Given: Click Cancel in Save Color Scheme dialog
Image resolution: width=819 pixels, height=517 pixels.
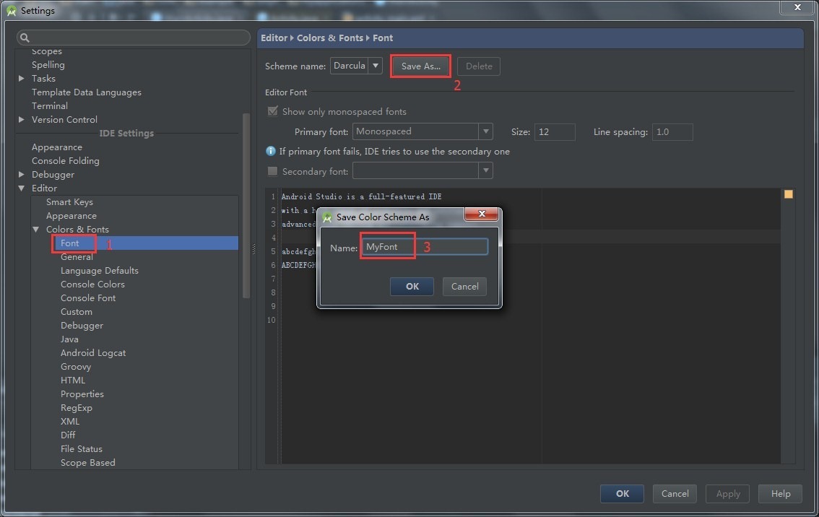Looking at the screenshot, I should tap(464, 287).
